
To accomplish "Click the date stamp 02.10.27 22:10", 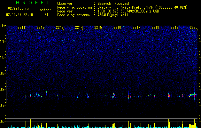I will (19, 15).
